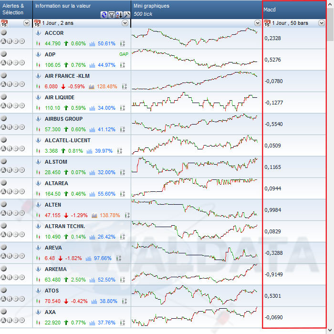Open the info icon for AIR LIQUIDE
Viewport: 334px width, 334px height.
38,97
